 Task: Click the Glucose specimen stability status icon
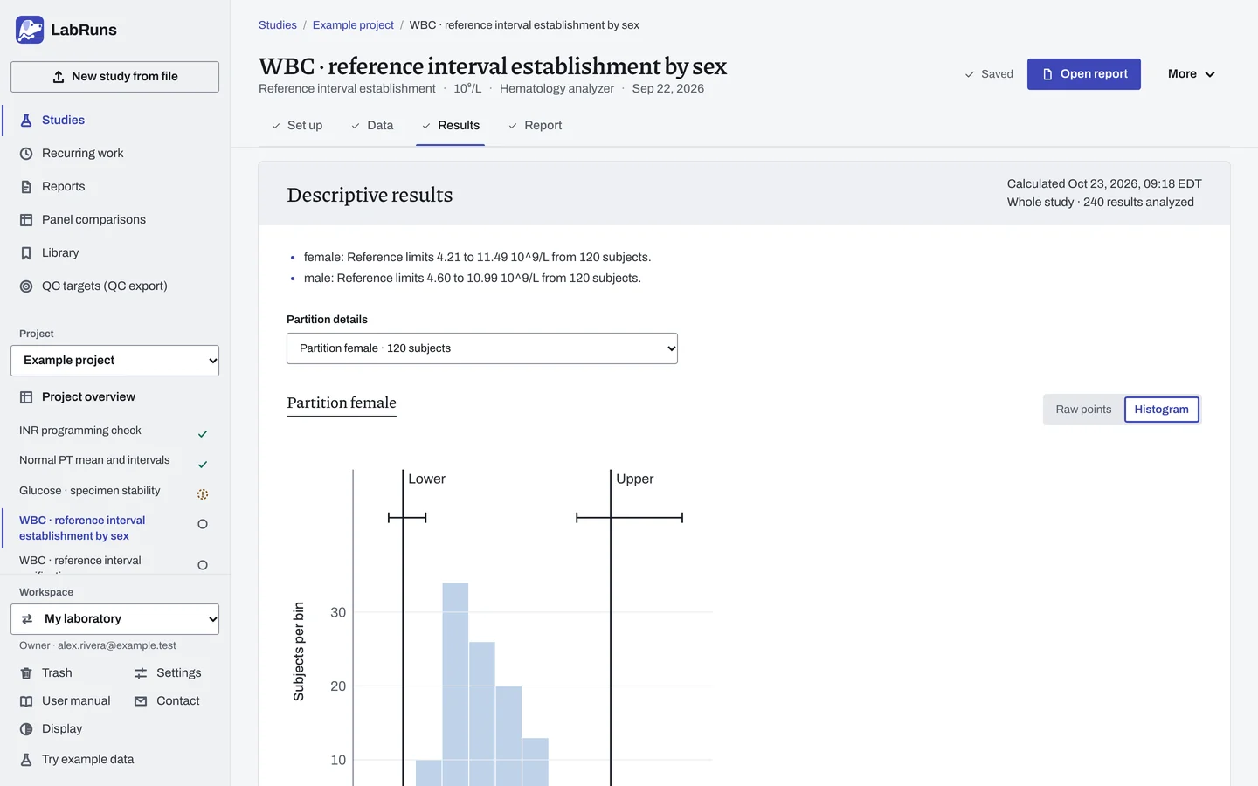(x=203, y=494)
